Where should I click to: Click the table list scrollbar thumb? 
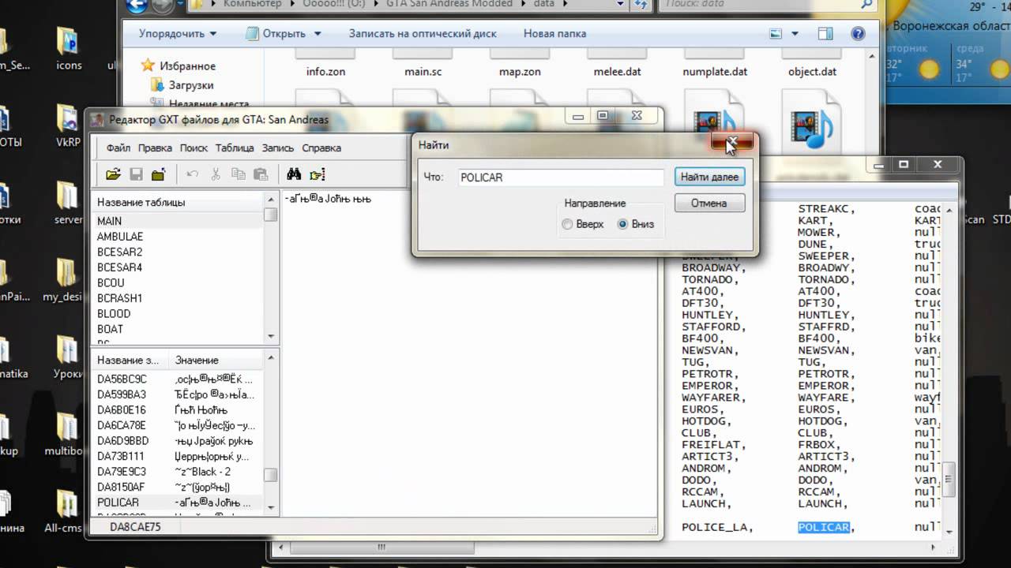click(271, 214)
